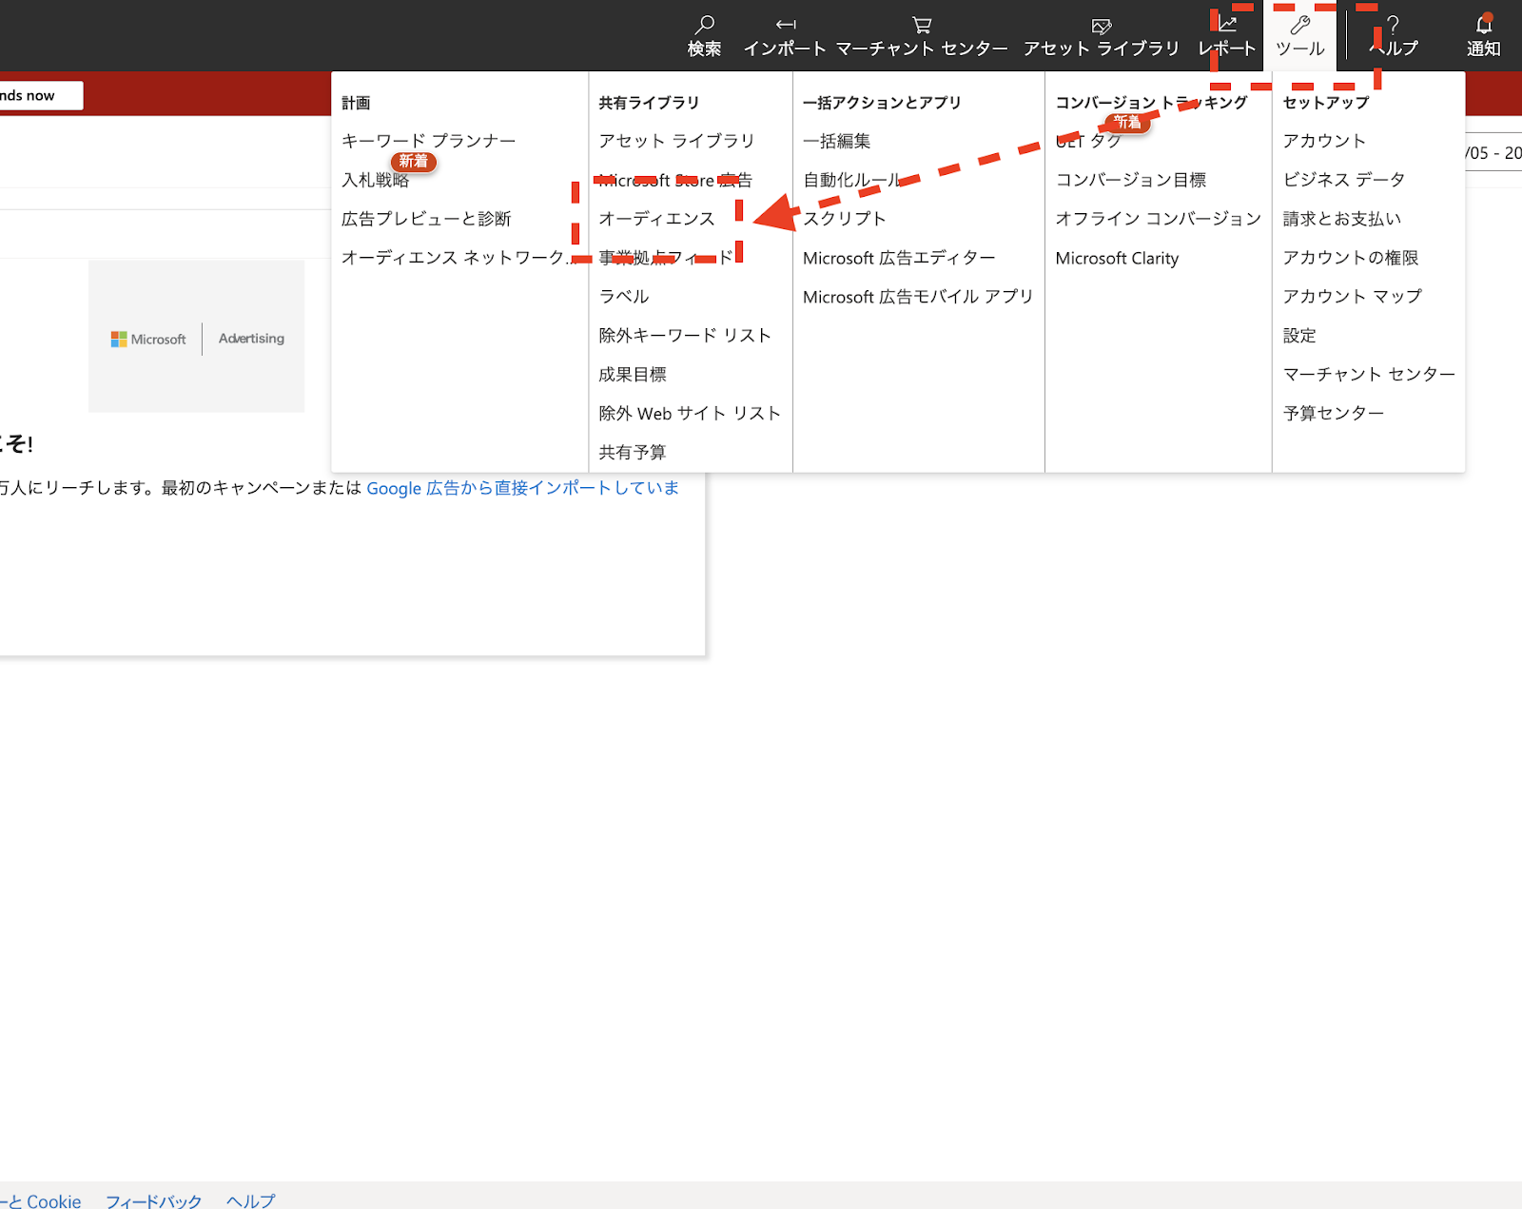Select Microsoft Store 広告
Viewport: 1522px width, 1209px height.
pos(675,180)
